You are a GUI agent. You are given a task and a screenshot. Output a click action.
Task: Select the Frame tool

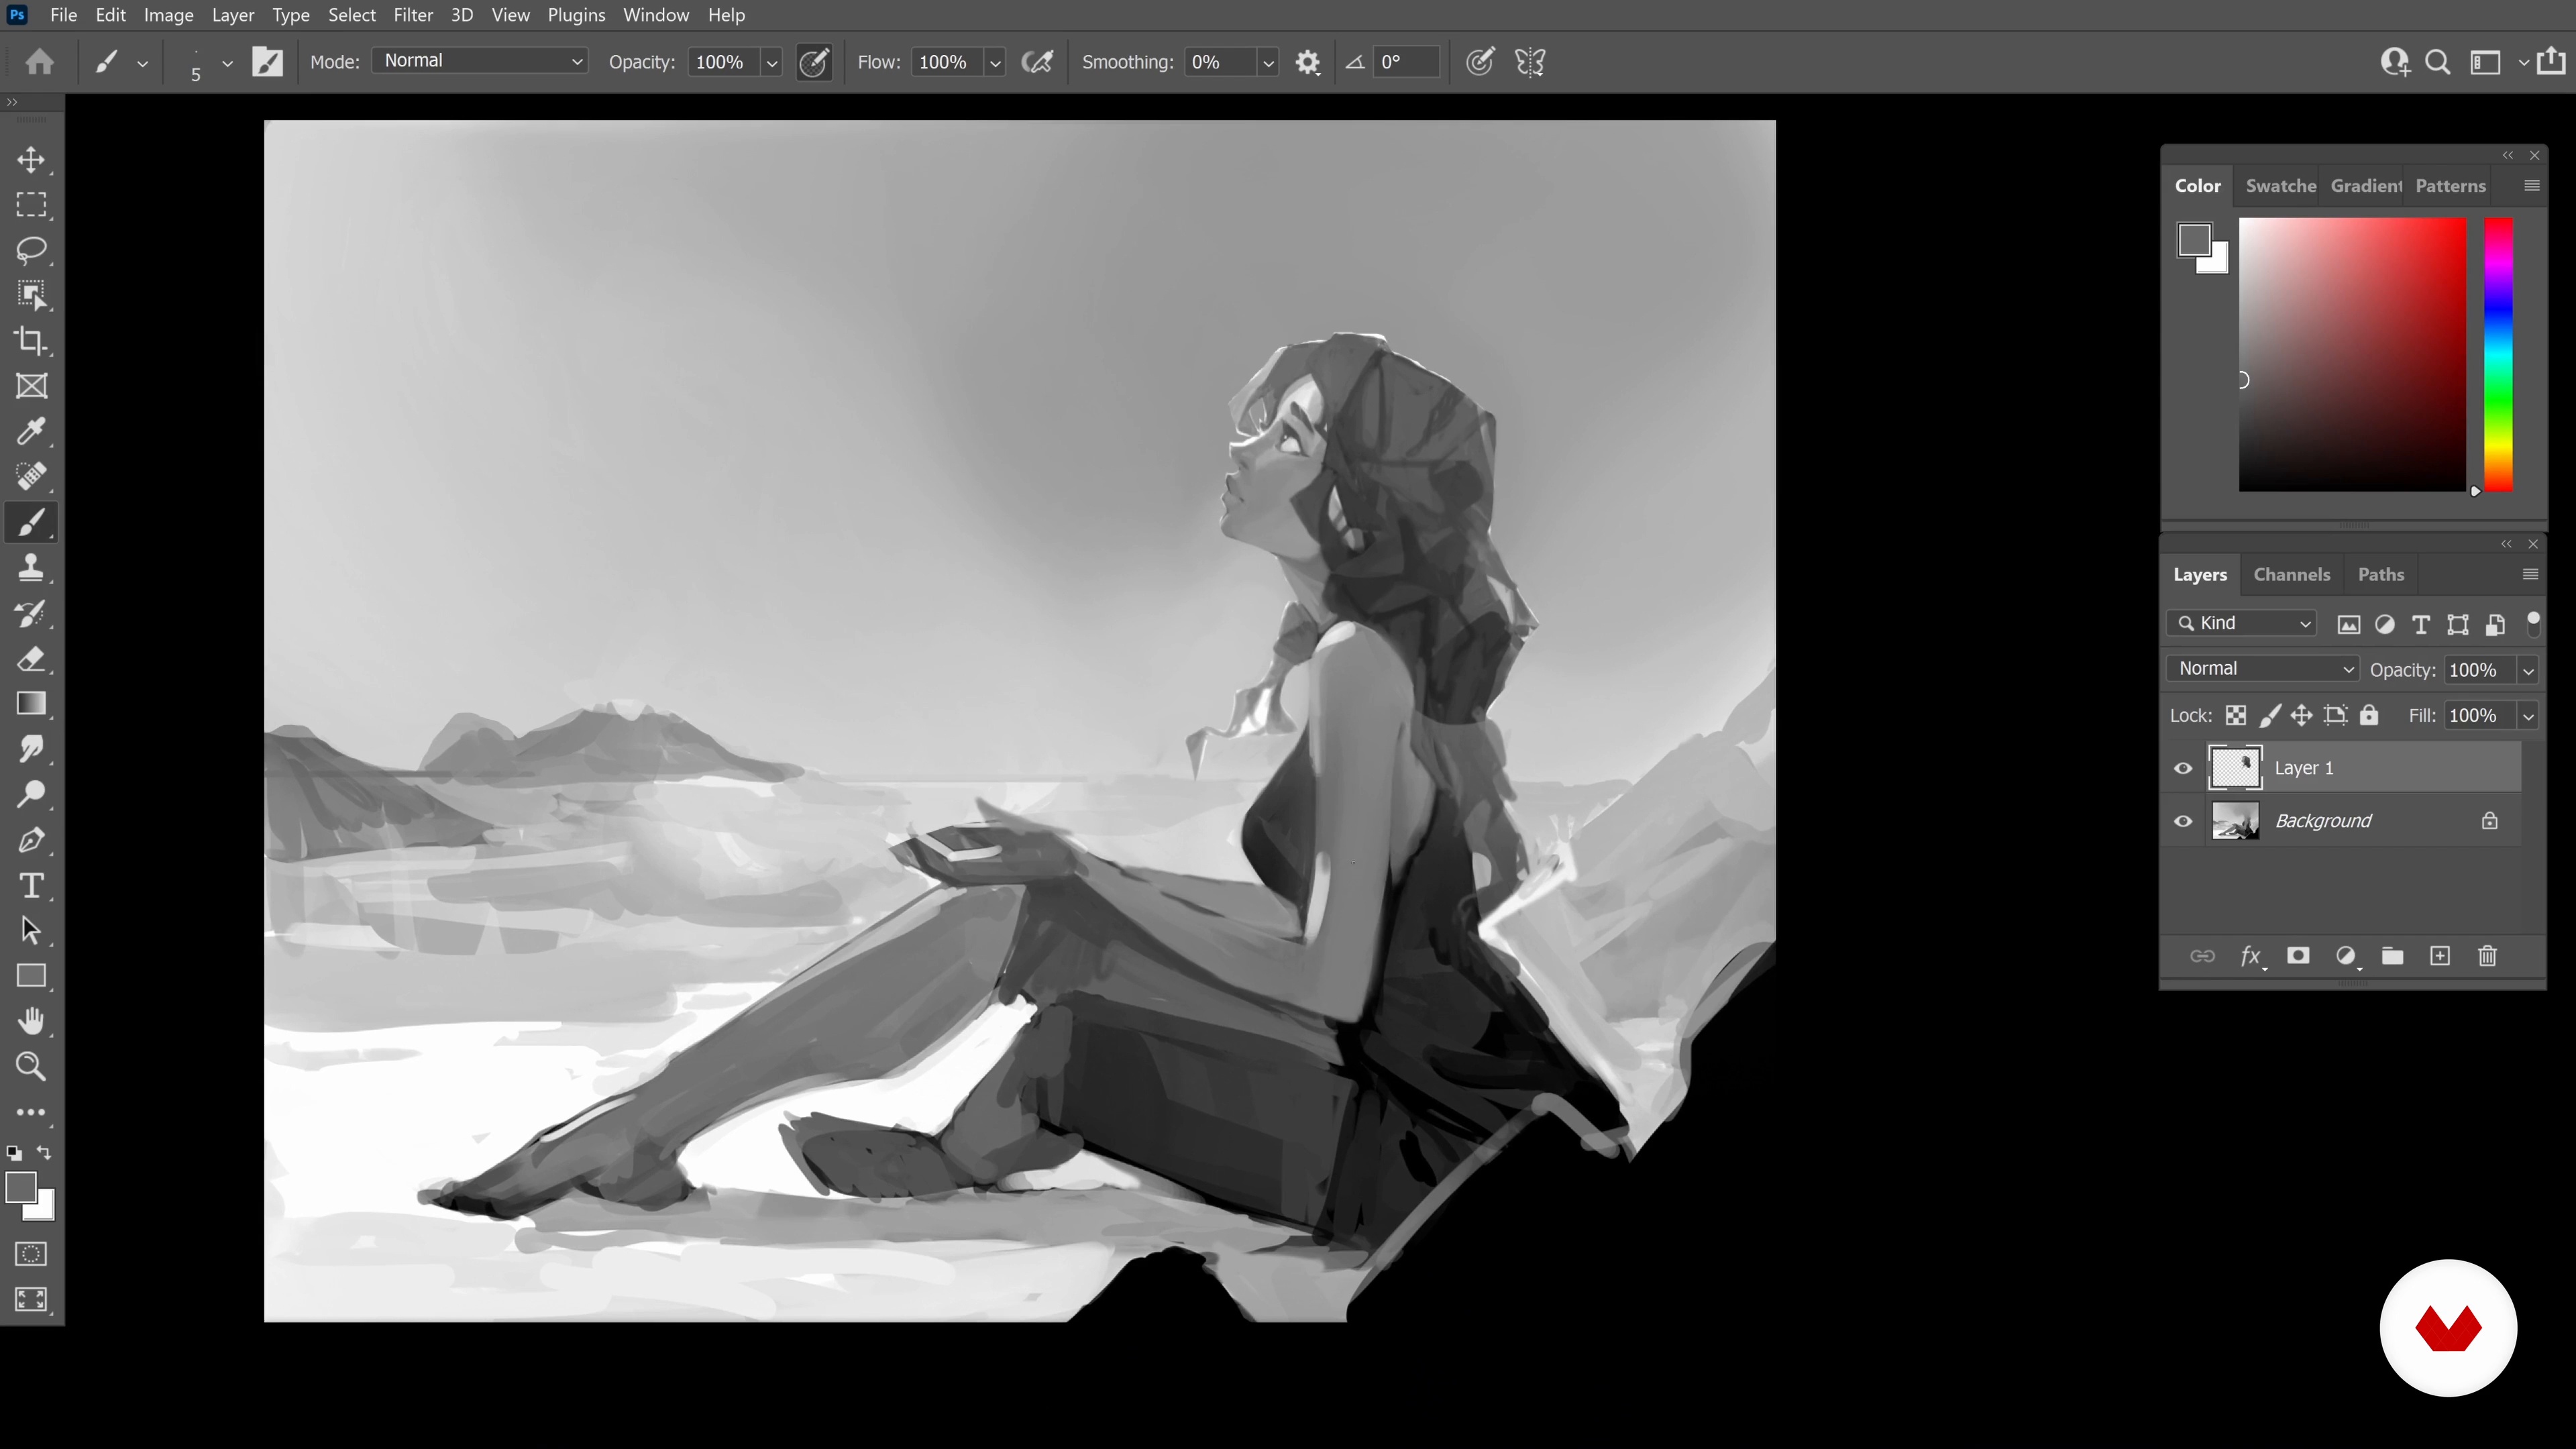point(31,386)
